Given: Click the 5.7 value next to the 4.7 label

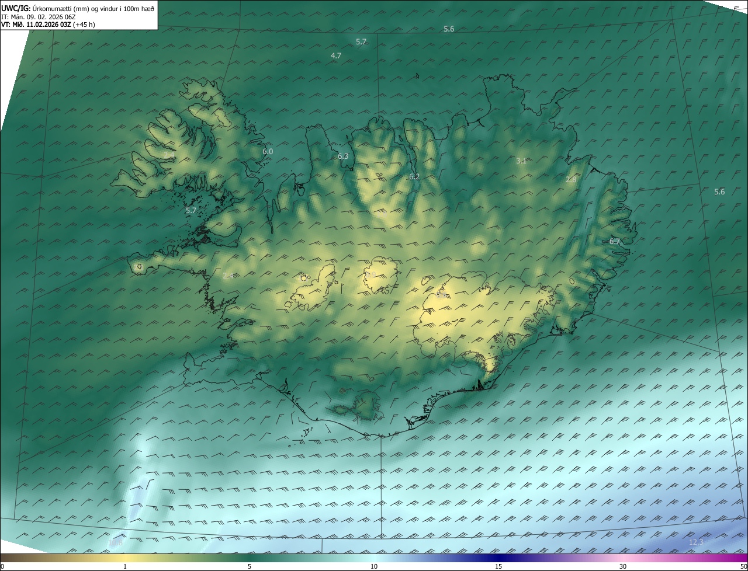Looking at the screenshot, I should [361, 41].
